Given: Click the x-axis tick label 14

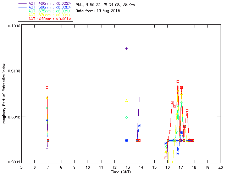Looking at the screenshot, I should pos(141,167).
